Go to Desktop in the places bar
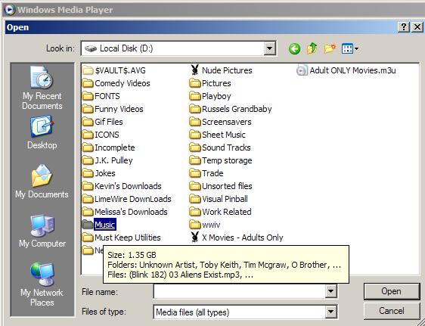This screenshot has height=326, width=425. [x=42, y=132]
